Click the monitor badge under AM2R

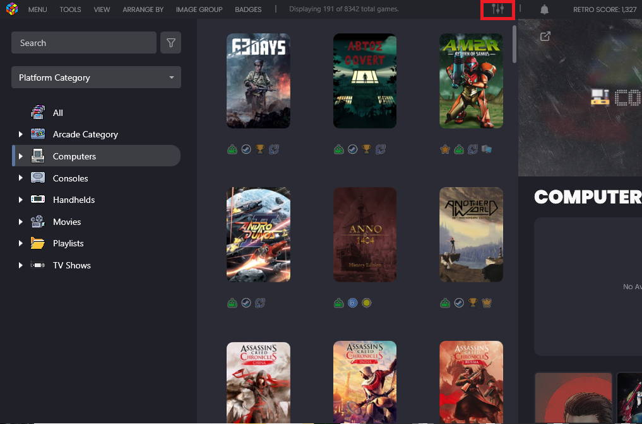click(487, 149)
